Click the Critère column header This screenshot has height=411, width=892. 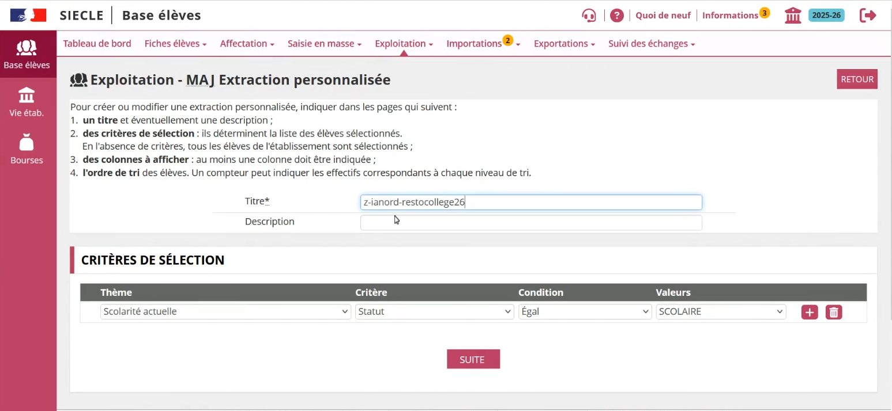[x=371, y=292]
